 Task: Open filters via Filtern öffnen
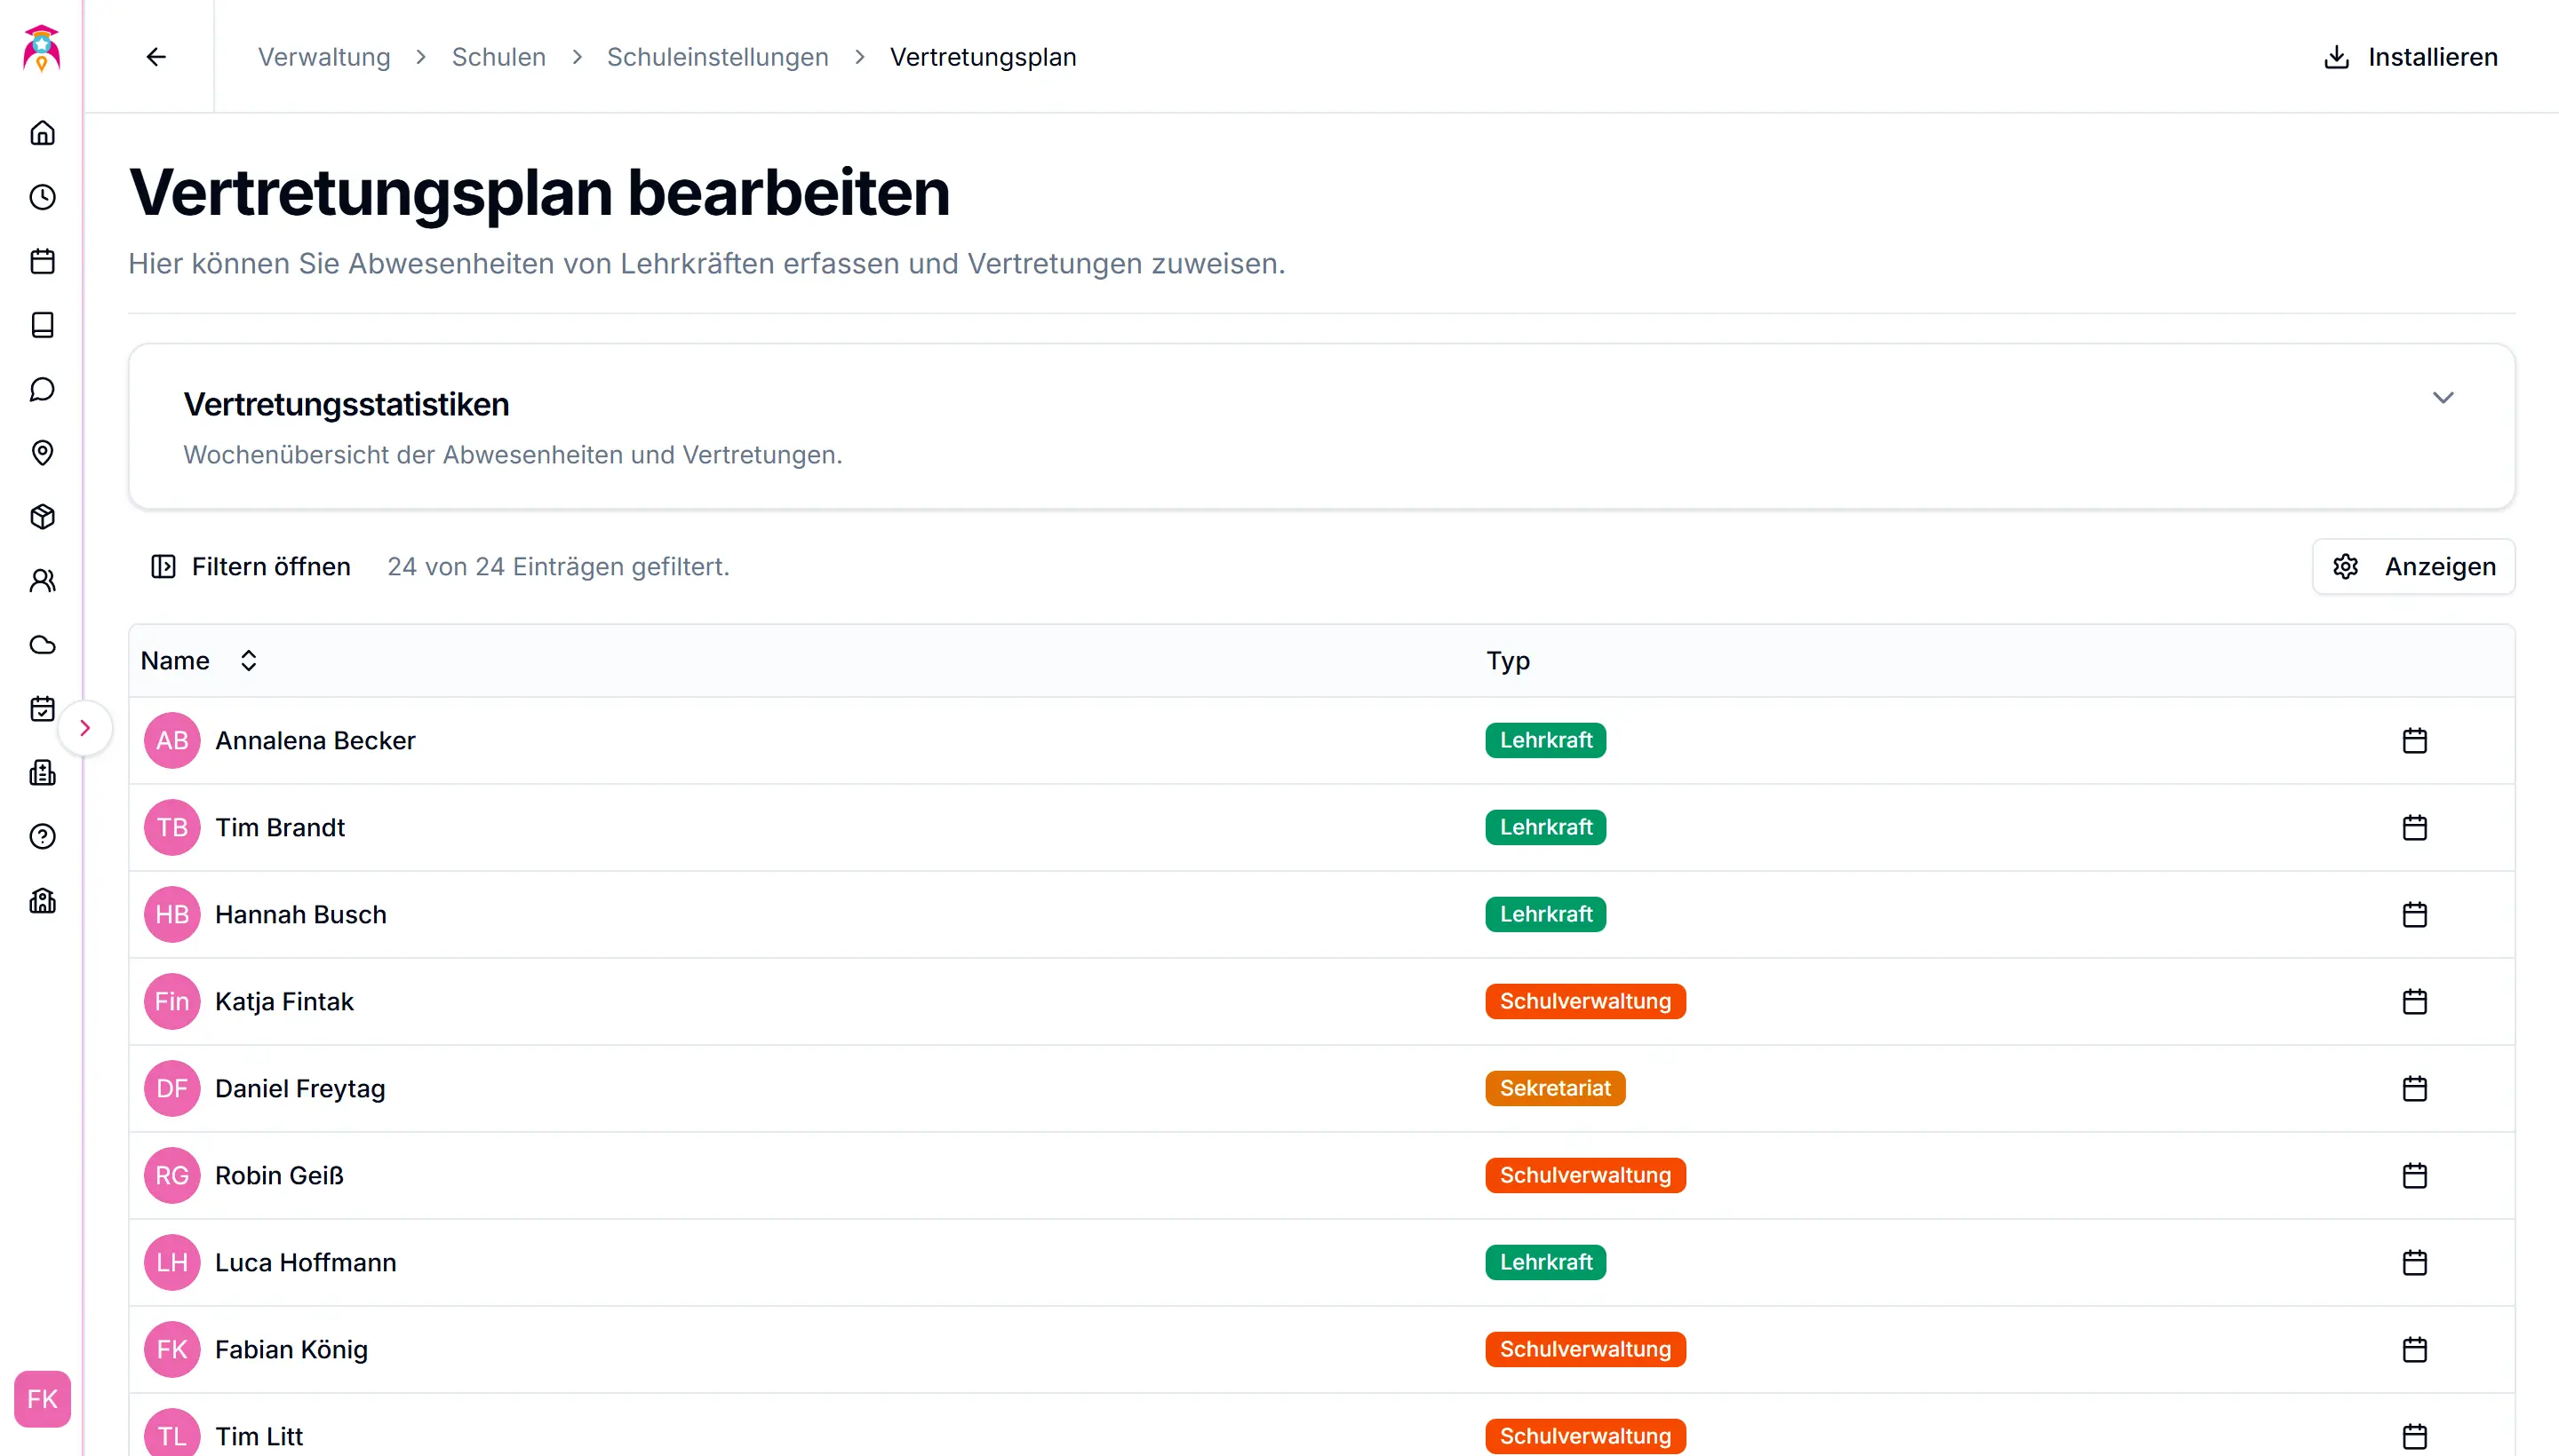[x=248, y=566]
